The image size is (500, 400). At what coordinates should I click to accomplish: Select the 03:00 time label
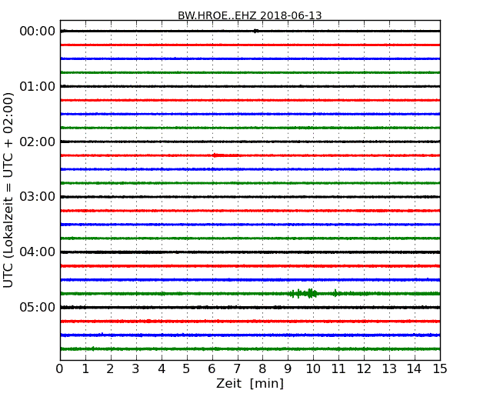pyautogui.click(x=38, y=197)
